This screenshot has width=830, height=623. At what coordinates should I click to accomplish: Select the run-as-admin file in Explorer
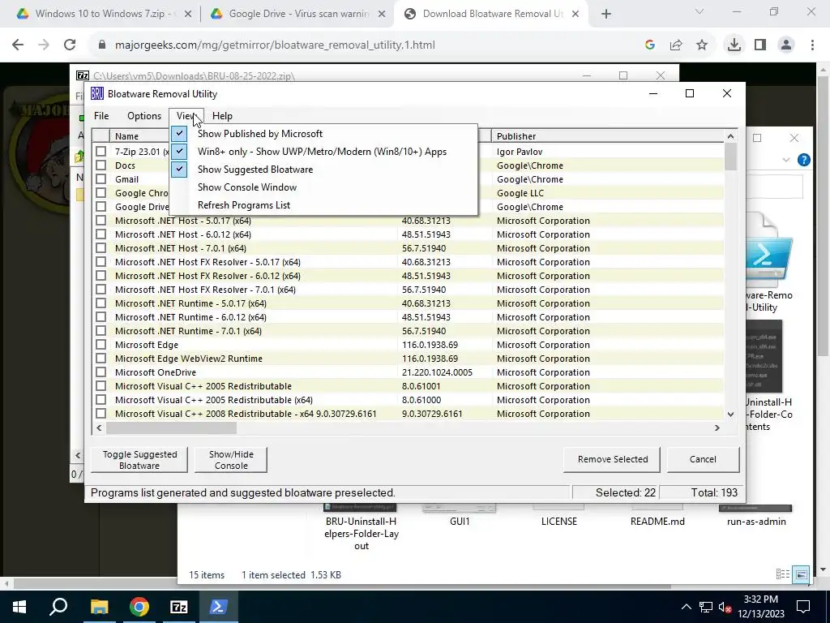756,522
